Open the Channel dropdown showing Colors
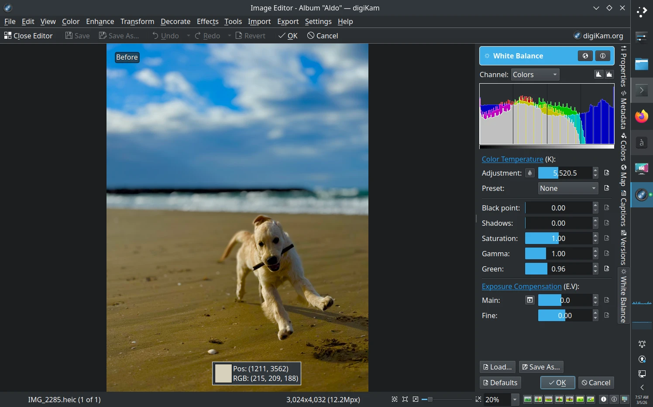The image size is (653, 407). click(x=535, y=75)
